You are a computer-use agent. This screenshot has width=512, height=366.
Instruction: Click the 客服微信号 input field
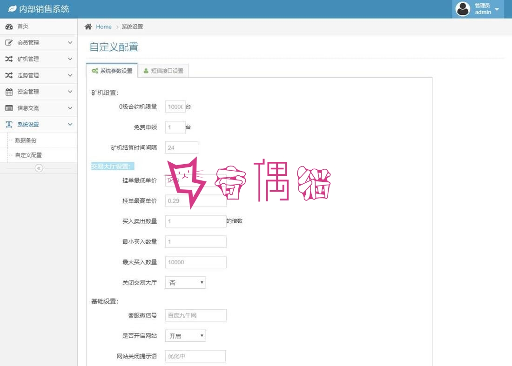195,315
